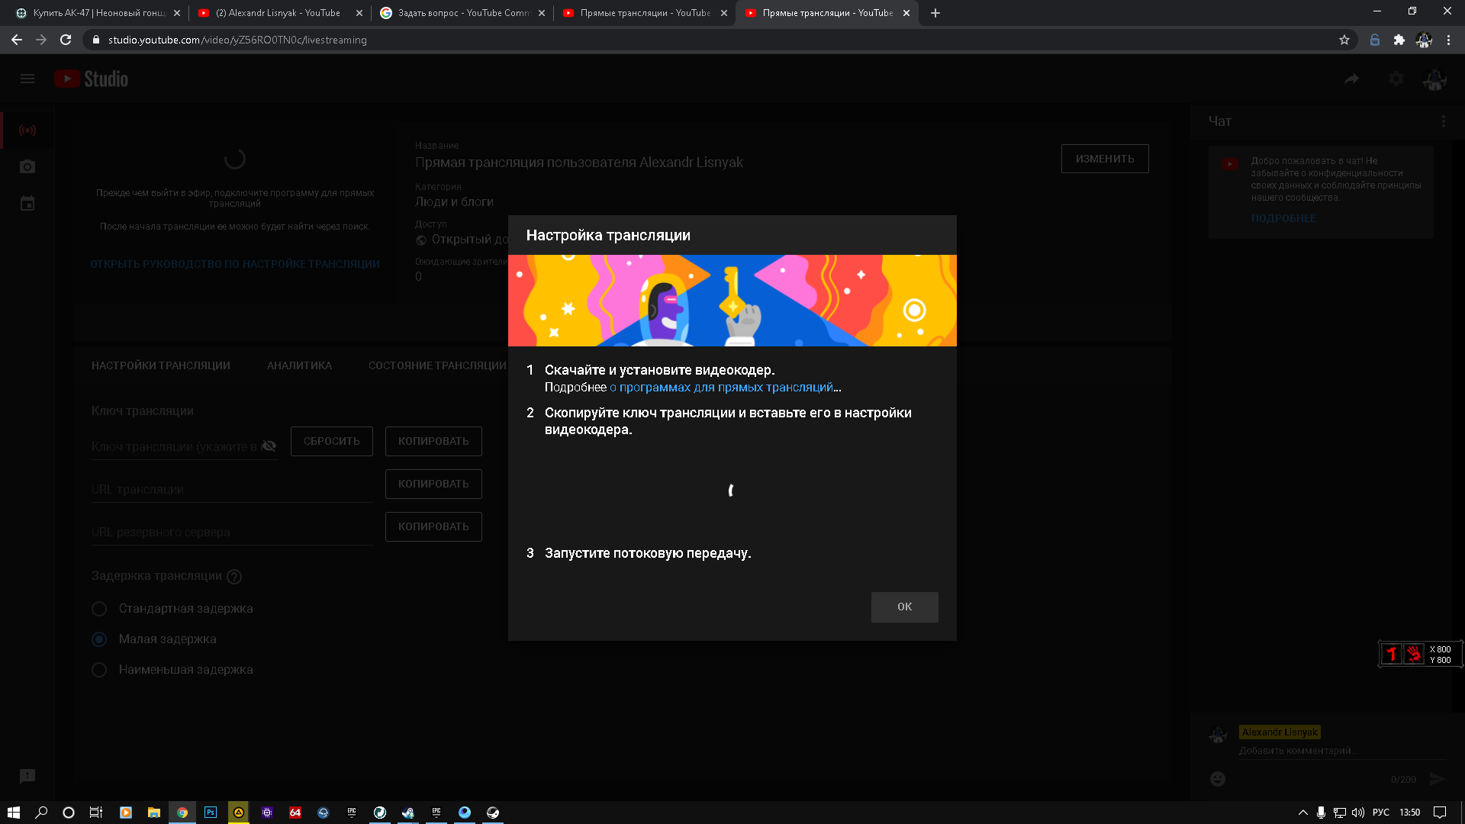The image size is (1465, 824).
Task: Focus the URL трансляции field
Action: [x=232, y=489]
